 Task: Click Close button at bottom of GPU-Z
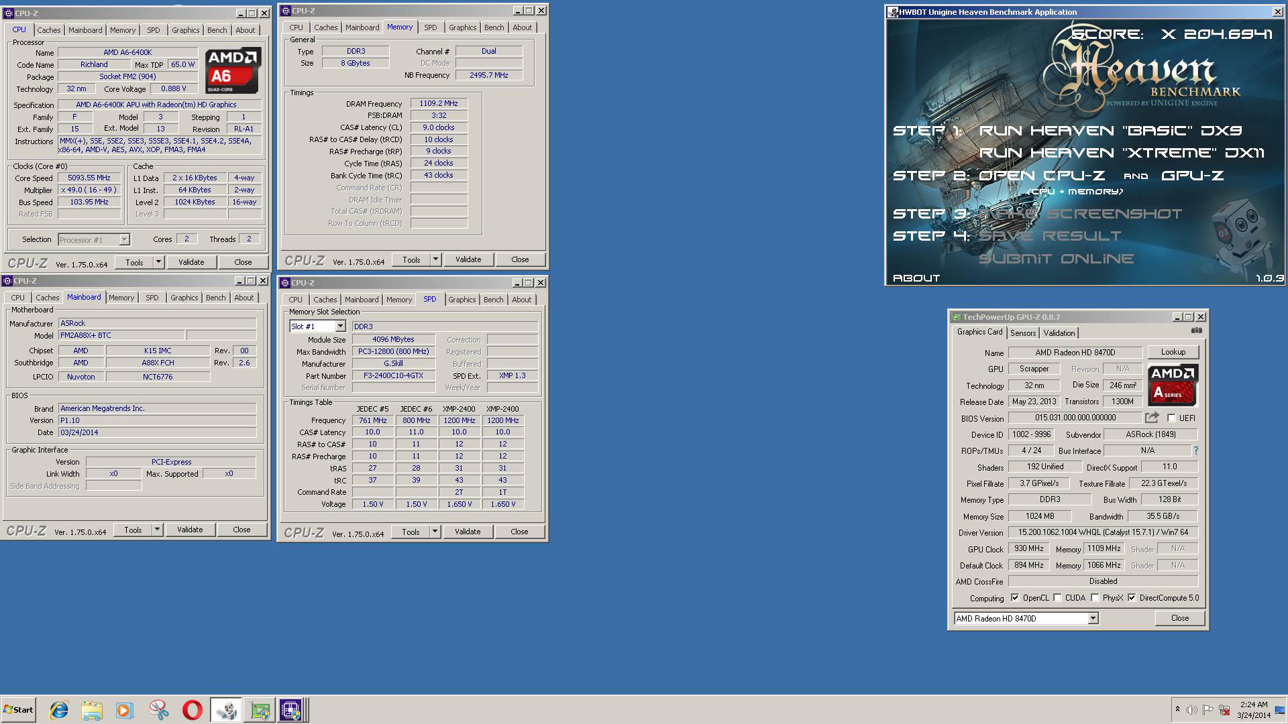click(x=1180, y=618)
